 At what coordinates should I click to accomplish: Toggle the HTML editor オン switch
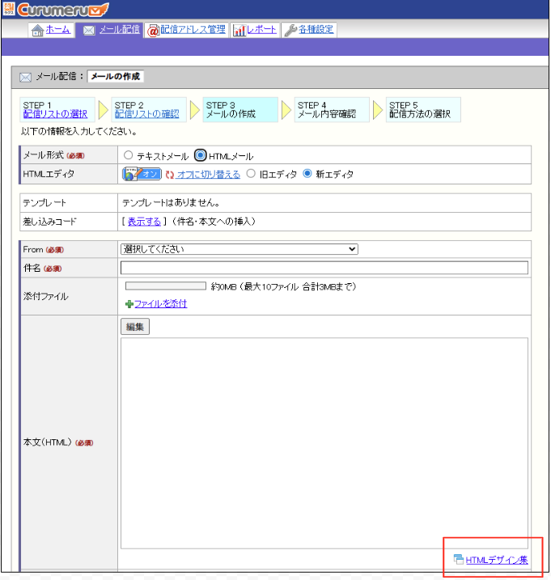(x=142, y=174)
